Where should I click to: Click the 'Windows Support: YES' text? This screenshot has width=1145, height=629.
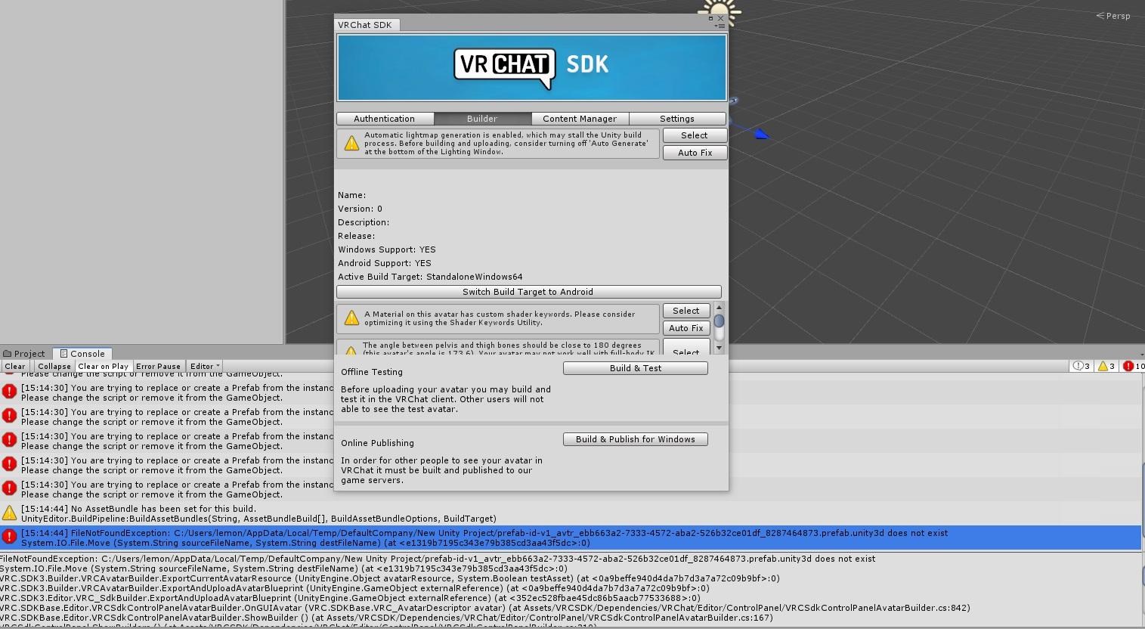tap(387, 249)
